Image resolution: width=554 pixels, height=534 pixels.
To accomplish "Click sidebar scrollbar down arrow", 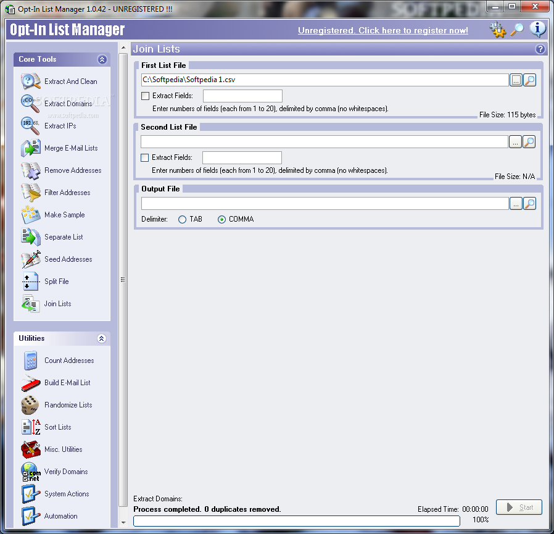I will (123, 522).
